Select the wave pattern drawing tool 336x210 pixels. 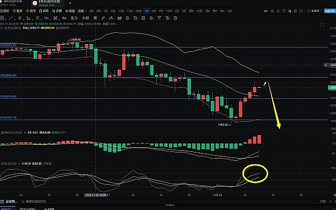tap(46, 18)
